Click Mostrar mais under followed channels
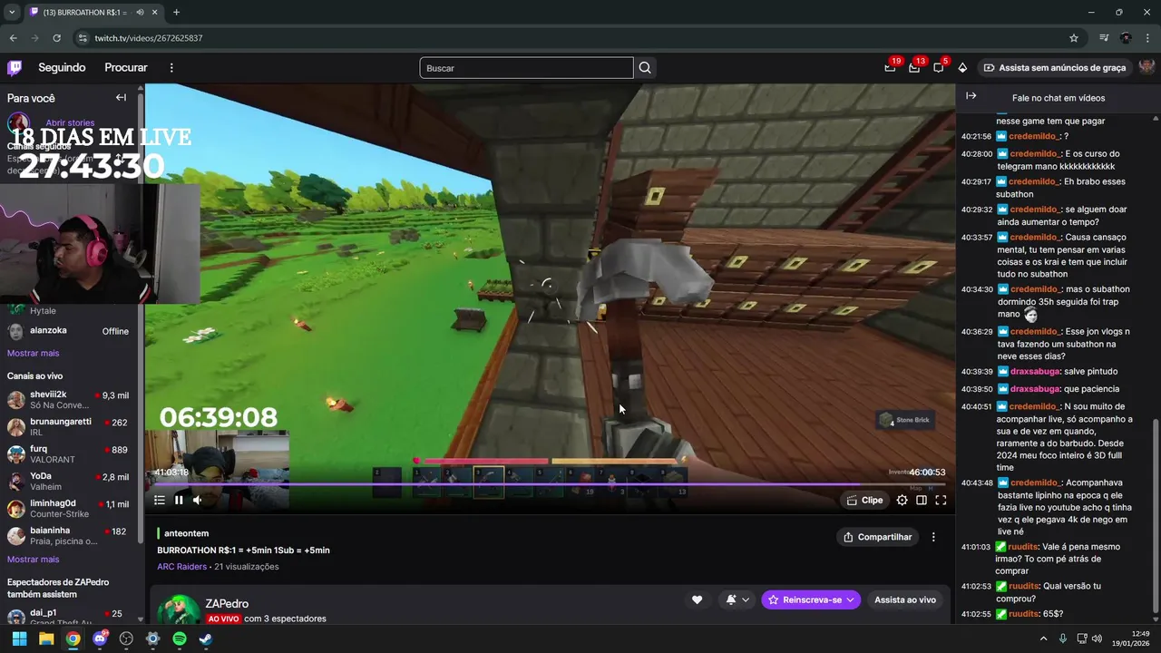Viewport: 1161px width, 653px height. tap(33, 353)
